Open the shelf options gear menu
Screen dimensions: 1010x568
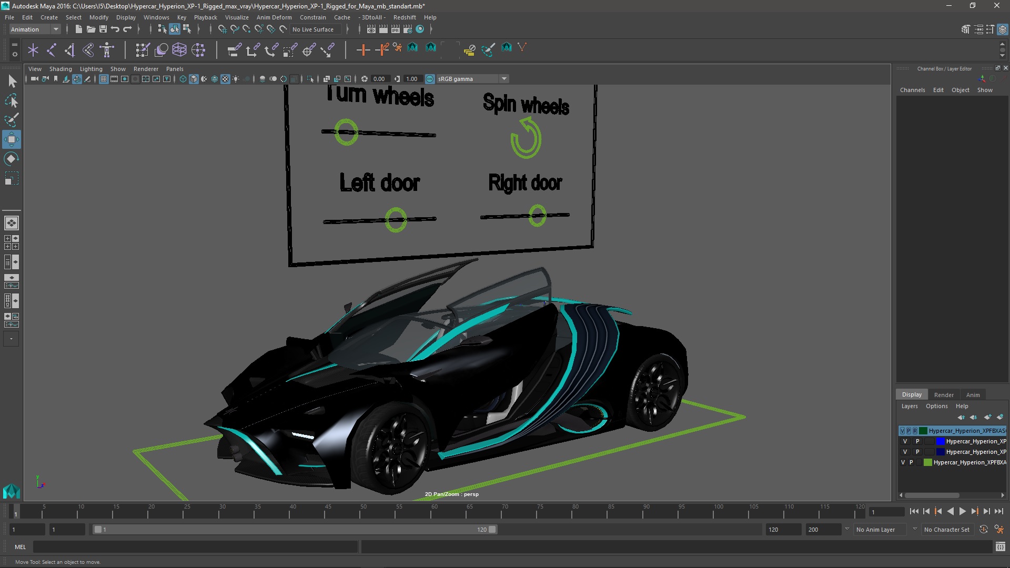click(15, 54)
